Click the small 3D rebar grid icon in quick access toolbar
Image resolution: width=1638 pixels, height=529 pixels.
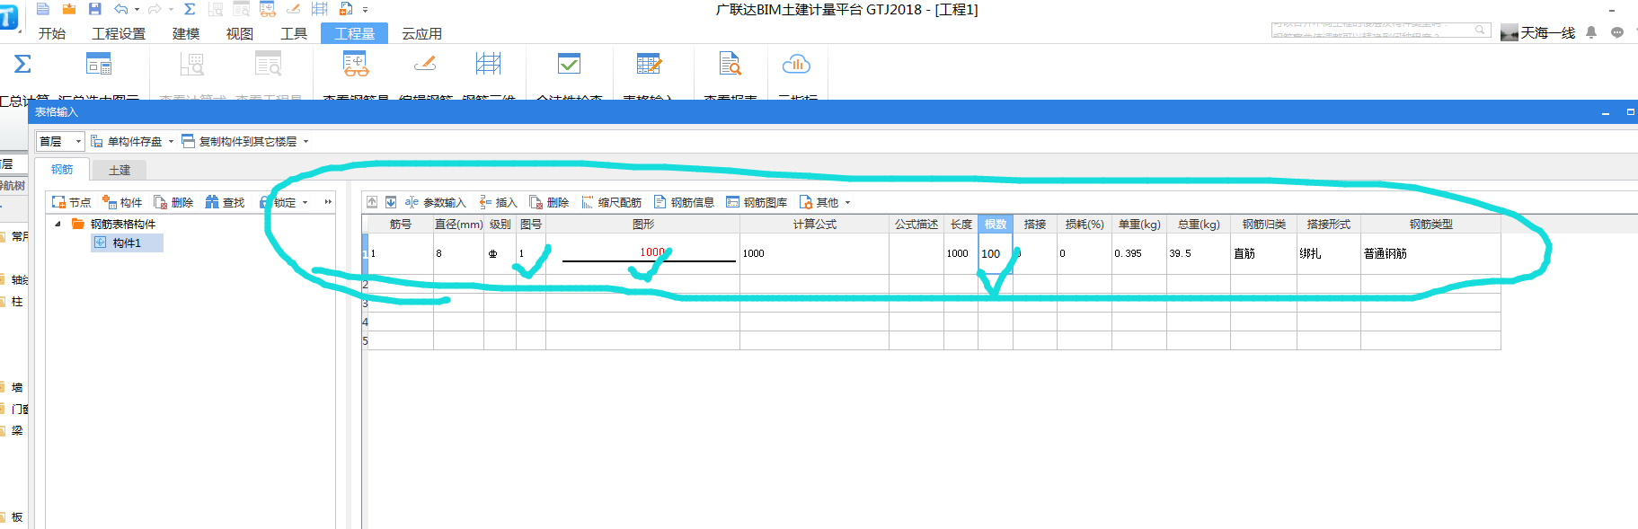pyautogui.click(x=319, y=9)
